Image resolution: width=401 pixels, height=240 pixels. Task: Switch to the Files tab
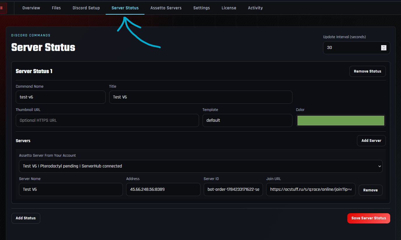tap(56, 8)
